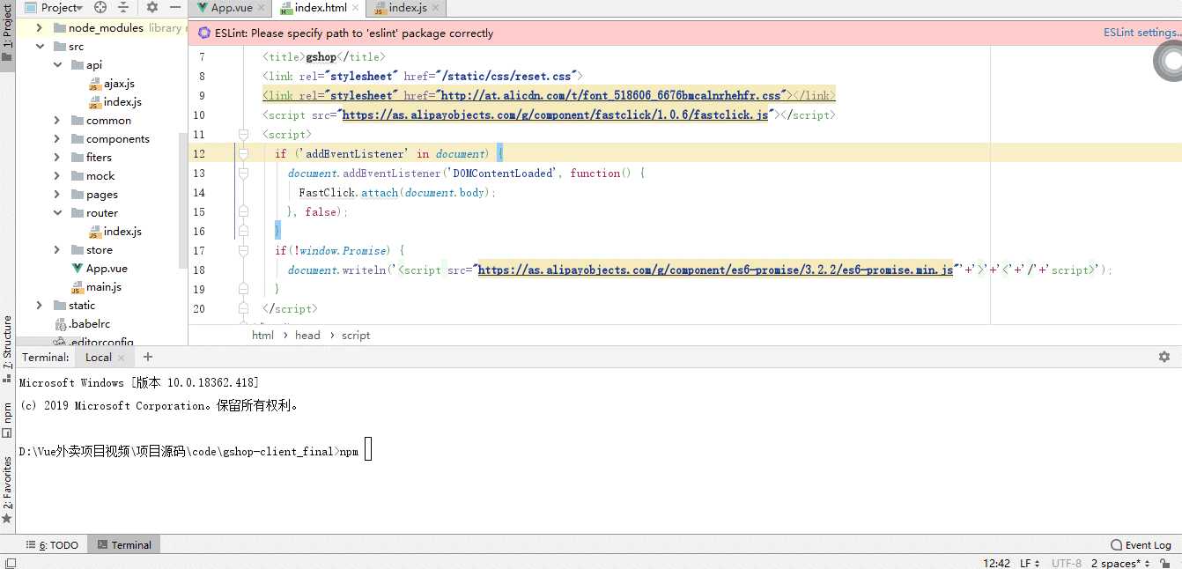Expand the fiters folder

click(x=57, y=158)
